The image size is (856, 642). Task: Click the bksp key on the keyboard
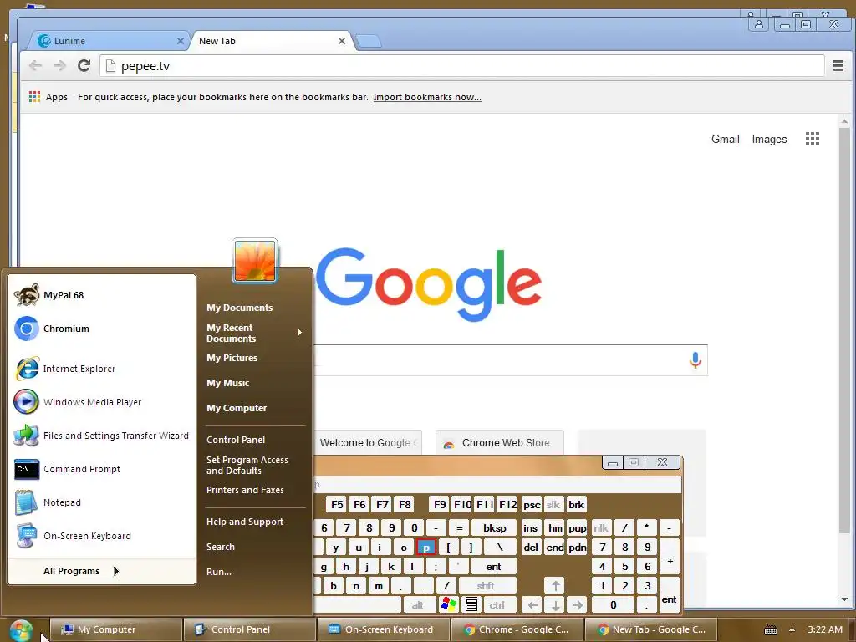click(x=494, y=528)
